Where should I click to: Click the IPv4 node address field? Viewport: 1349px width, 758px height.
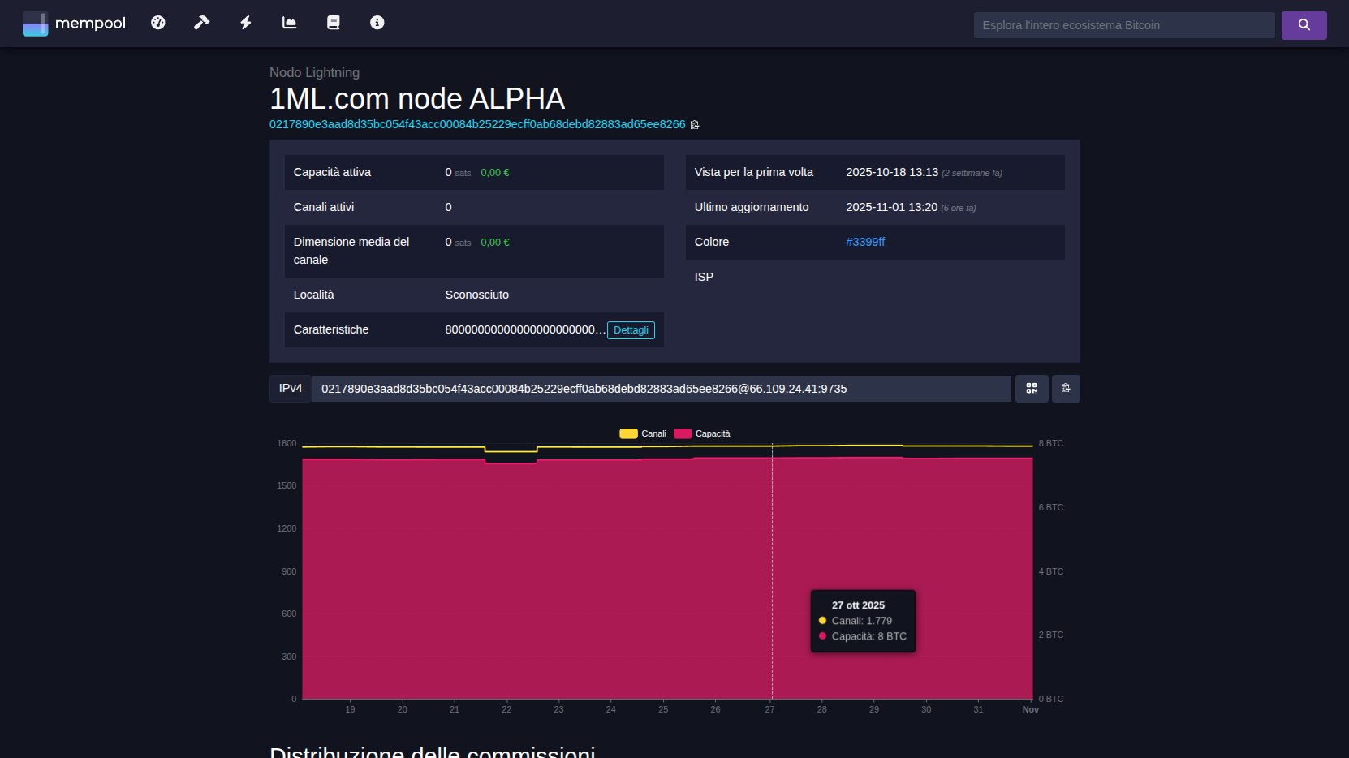662,389
